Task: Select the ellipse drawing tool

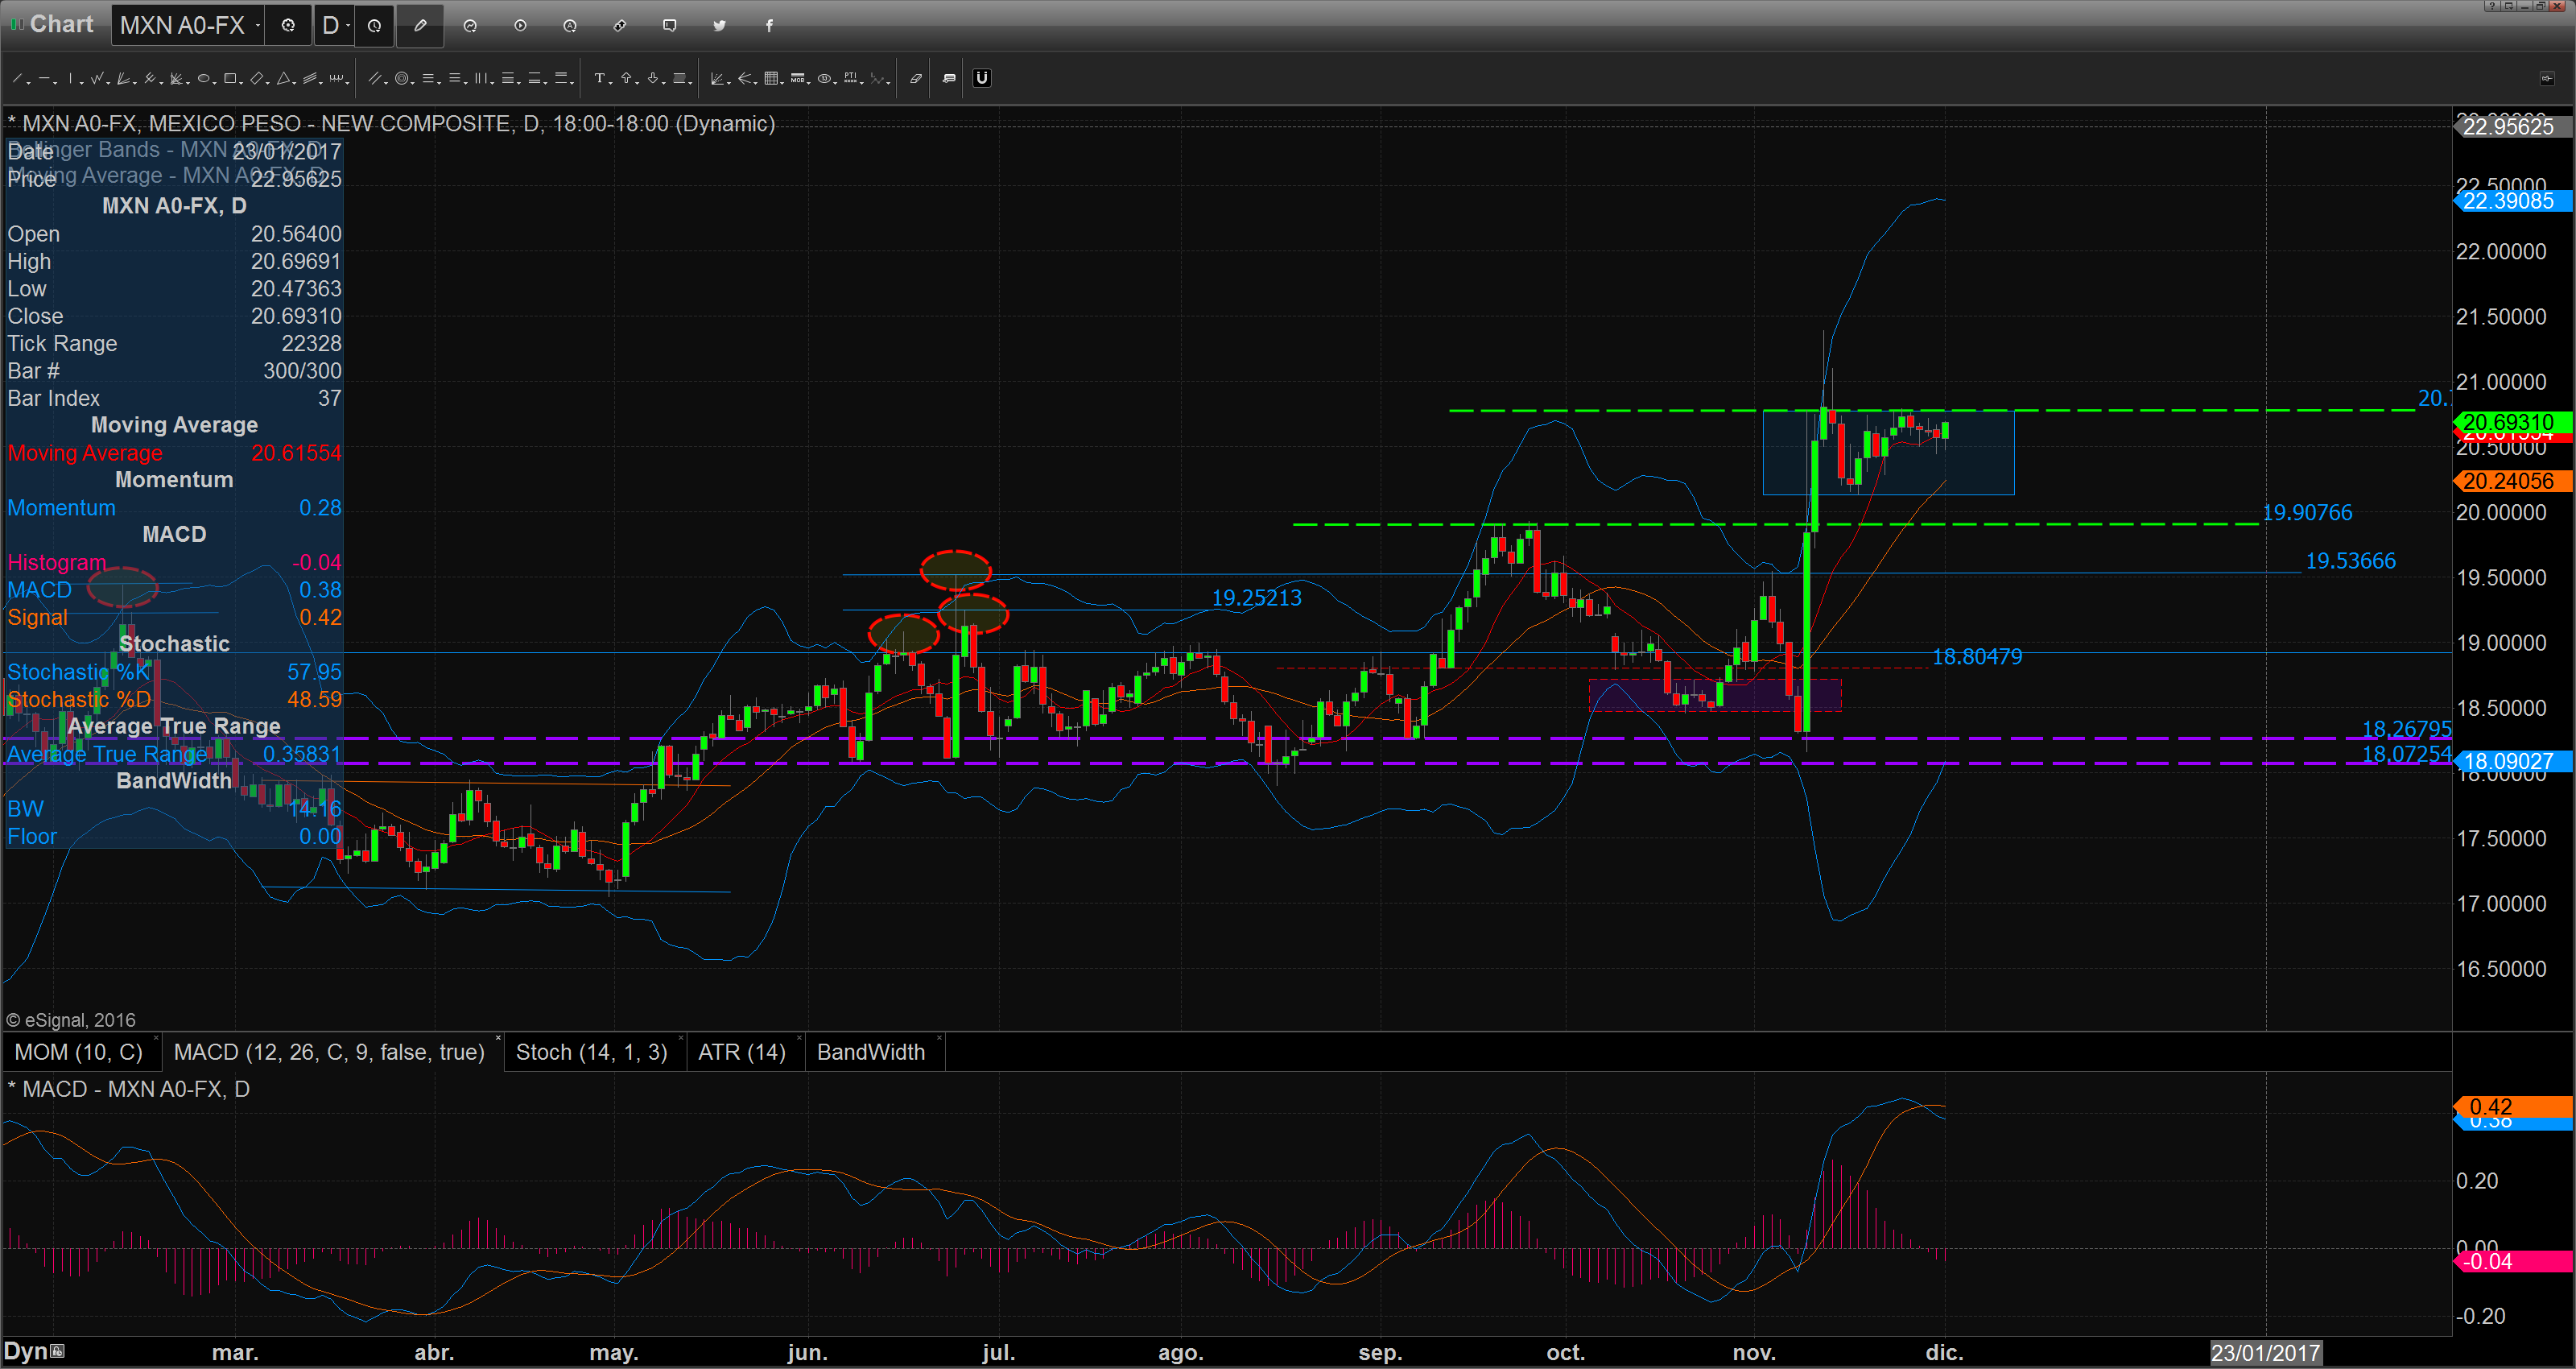Action: click(203, 78)
